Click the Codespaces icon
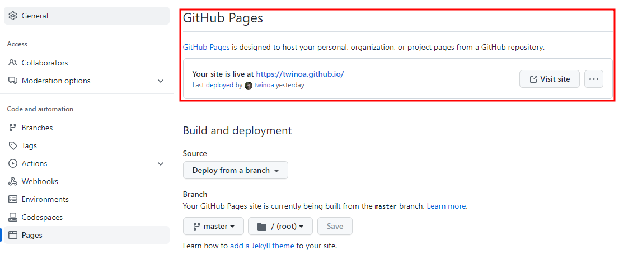628x254 pixels. click(13, 217)
